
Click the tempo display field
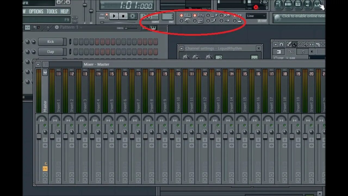149,17
